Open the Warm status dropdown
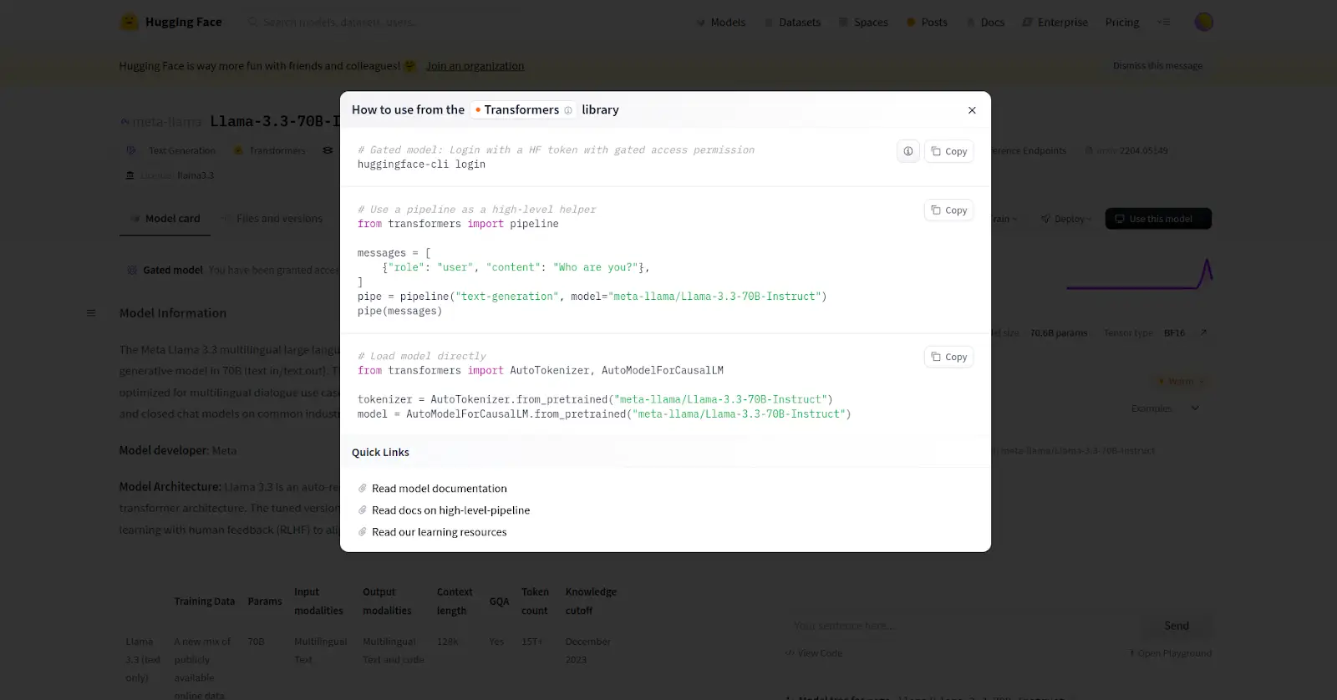This screenshot has height=700, width=1337. [x=1181, y=382]
